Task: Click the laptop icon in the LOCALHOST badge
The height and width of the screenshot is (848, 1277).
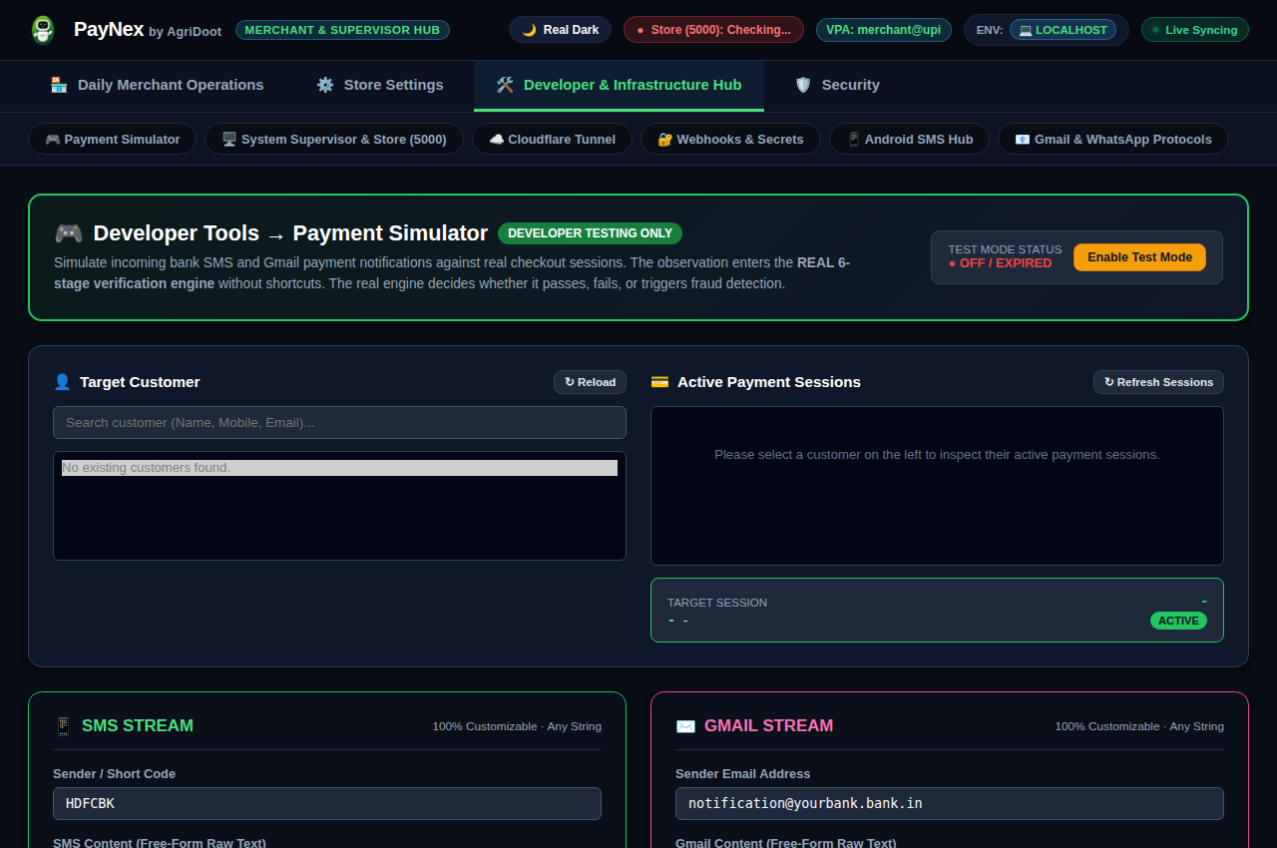Action: point(1026,30)
